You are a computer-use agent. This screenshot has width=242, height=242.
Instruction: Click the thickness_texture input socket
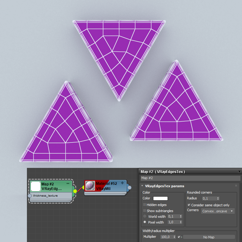tap(30, 196)
